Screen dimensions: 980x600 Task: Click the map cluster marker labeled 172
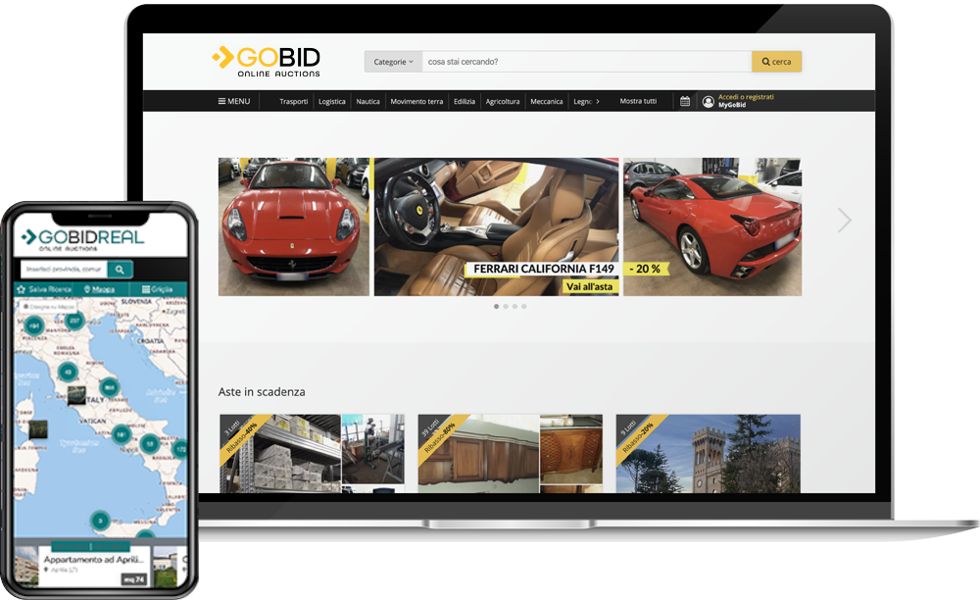point(180,449)
